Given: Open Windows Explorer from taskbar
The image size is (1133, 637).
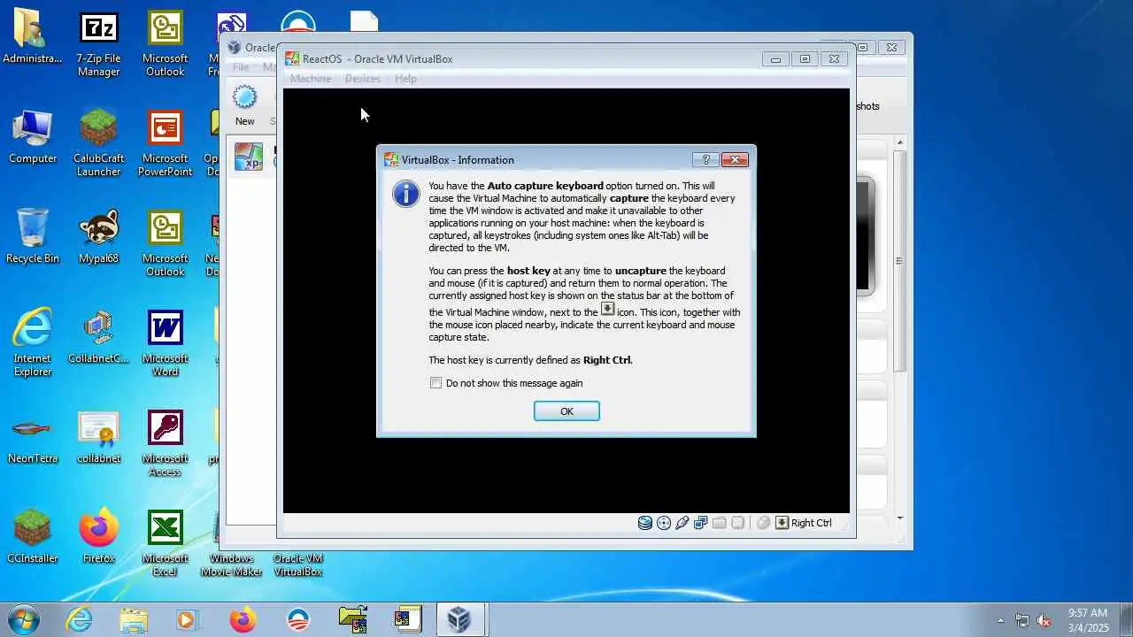Looking at the screenshot, I should pyautogui.click(x=134, y=619).
